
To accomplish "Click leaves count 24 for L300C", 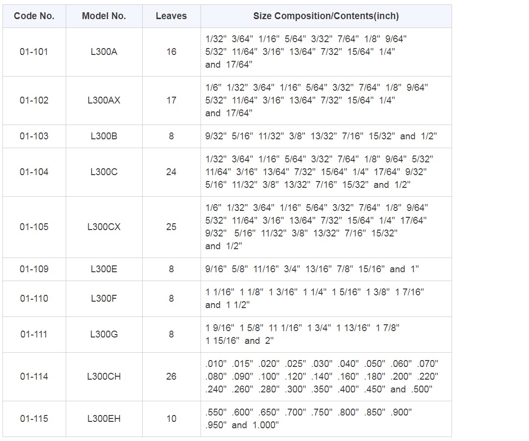I will (171, 172).
